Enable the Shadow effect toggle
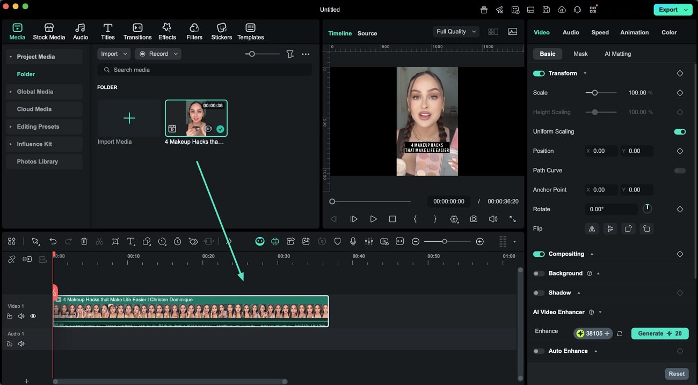This screenshot has height=385, width=698. [x=539, y=293]
